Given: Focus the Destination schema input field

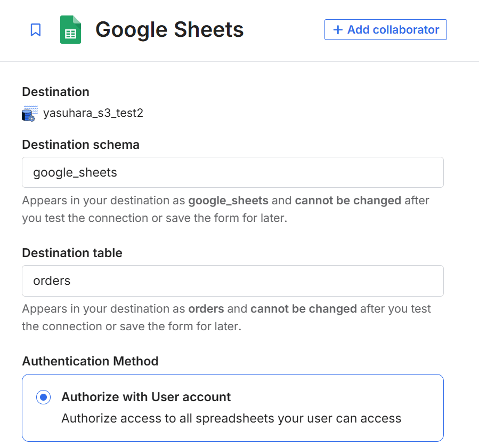Looking at the screenshot, I should (233, 172).
